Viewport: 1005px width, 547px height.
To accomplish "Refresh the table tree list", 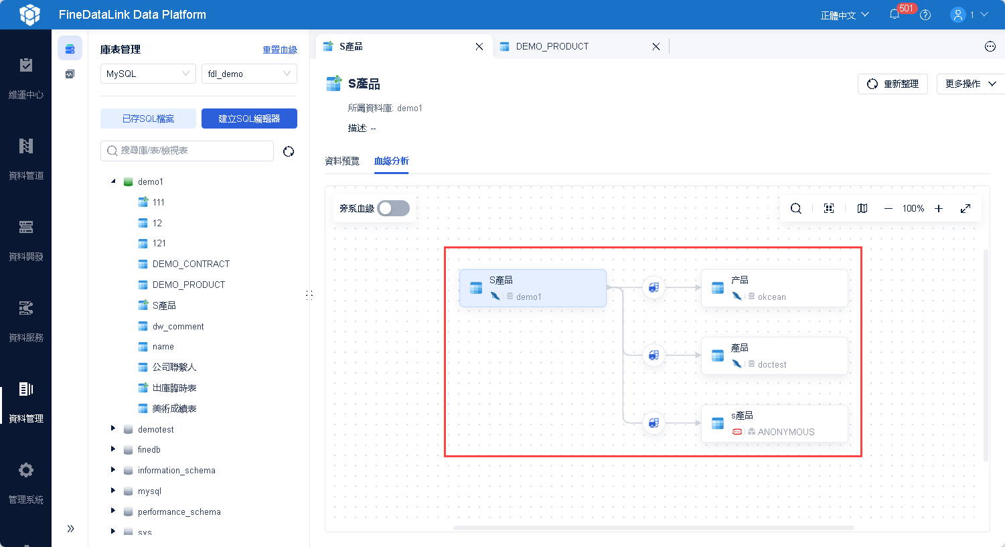I will pyautogui.click(x=289, y=151).
